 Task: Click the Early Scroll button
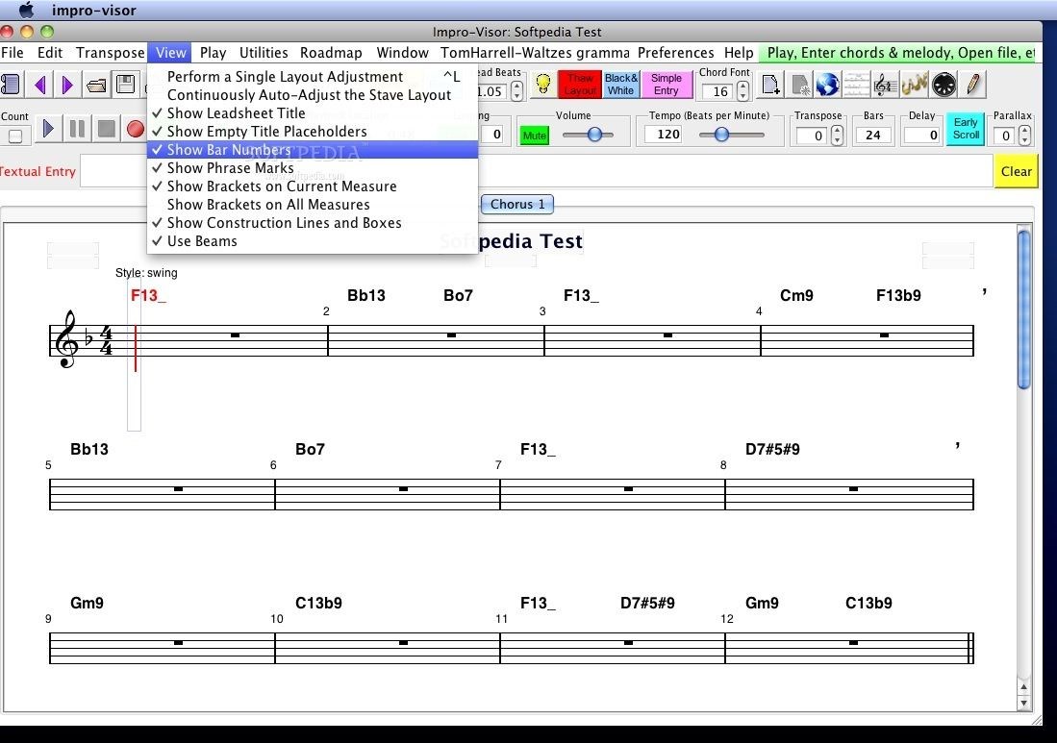click(x=966, y=129)
